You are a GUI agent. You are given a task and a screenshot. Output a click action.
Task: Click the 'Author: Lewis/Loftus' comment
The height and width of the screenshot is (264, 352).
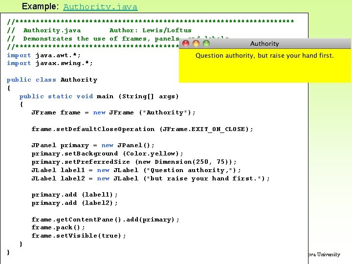151,30
